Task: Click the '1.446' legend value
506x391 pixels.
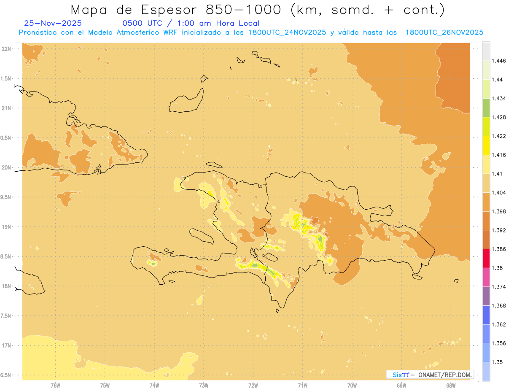Action: (x=500, y=61)
